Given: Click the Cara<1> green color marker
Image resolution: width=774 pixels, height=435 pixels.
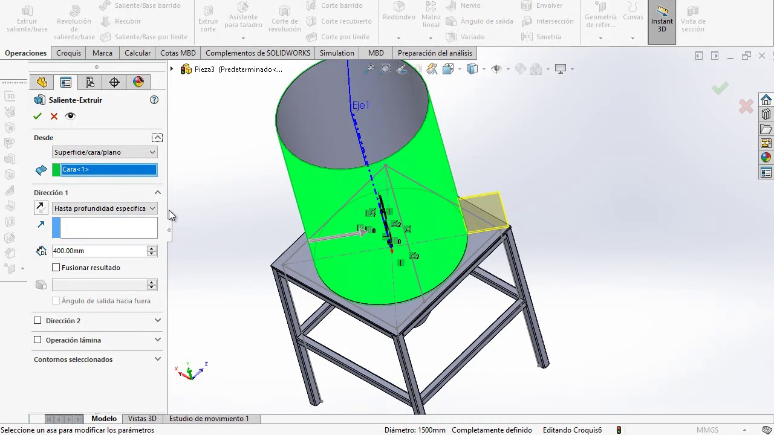Looking at the screenshot, I should 56,170.
